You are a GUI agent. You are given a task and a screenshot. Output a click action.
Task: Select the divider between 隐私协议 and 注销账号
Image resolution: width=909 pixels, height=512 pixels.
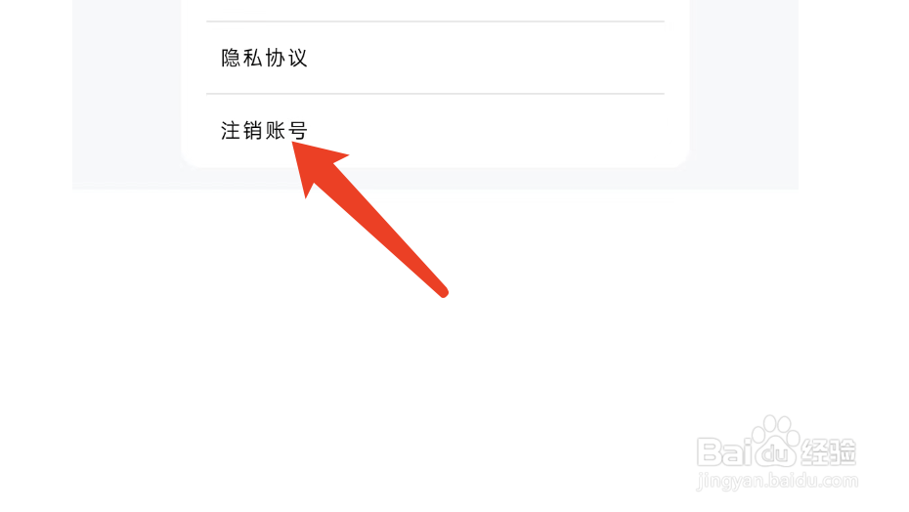435,94
